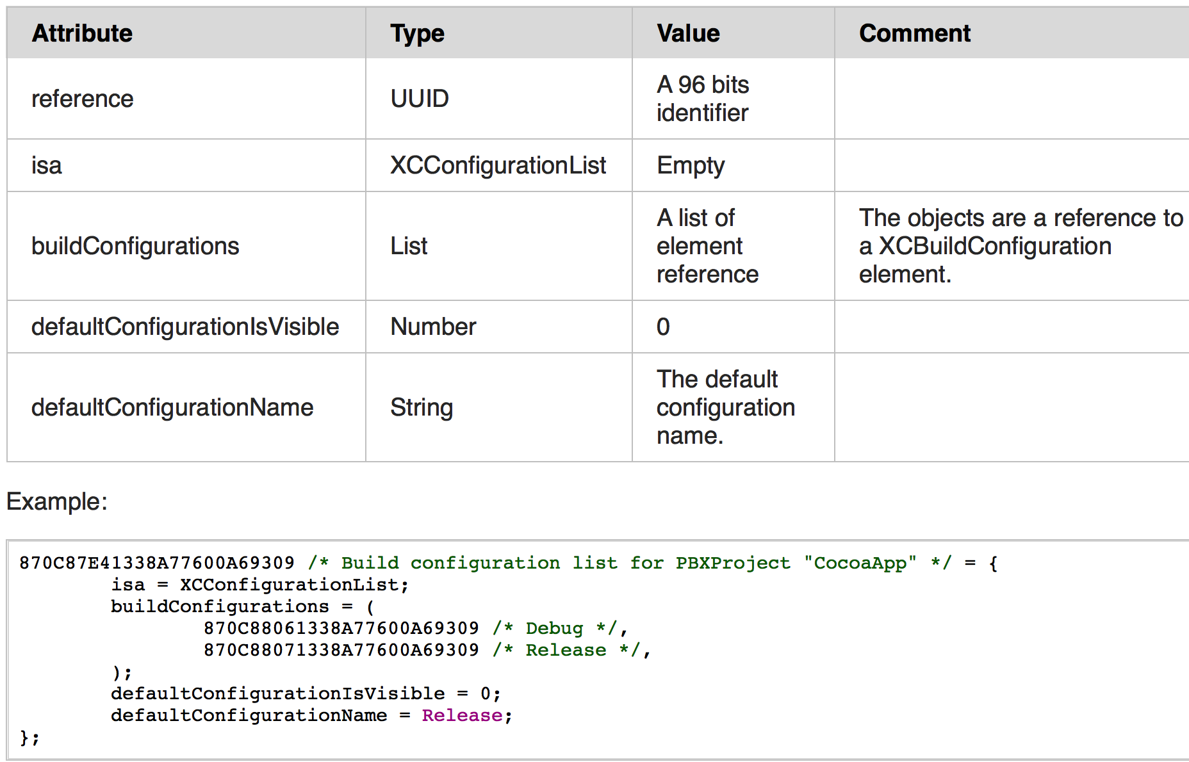Viewport: 1189px width, 762px height.
Task: Click the 870C88071338A77600A69309 code identifier
Action: point(341,650)
